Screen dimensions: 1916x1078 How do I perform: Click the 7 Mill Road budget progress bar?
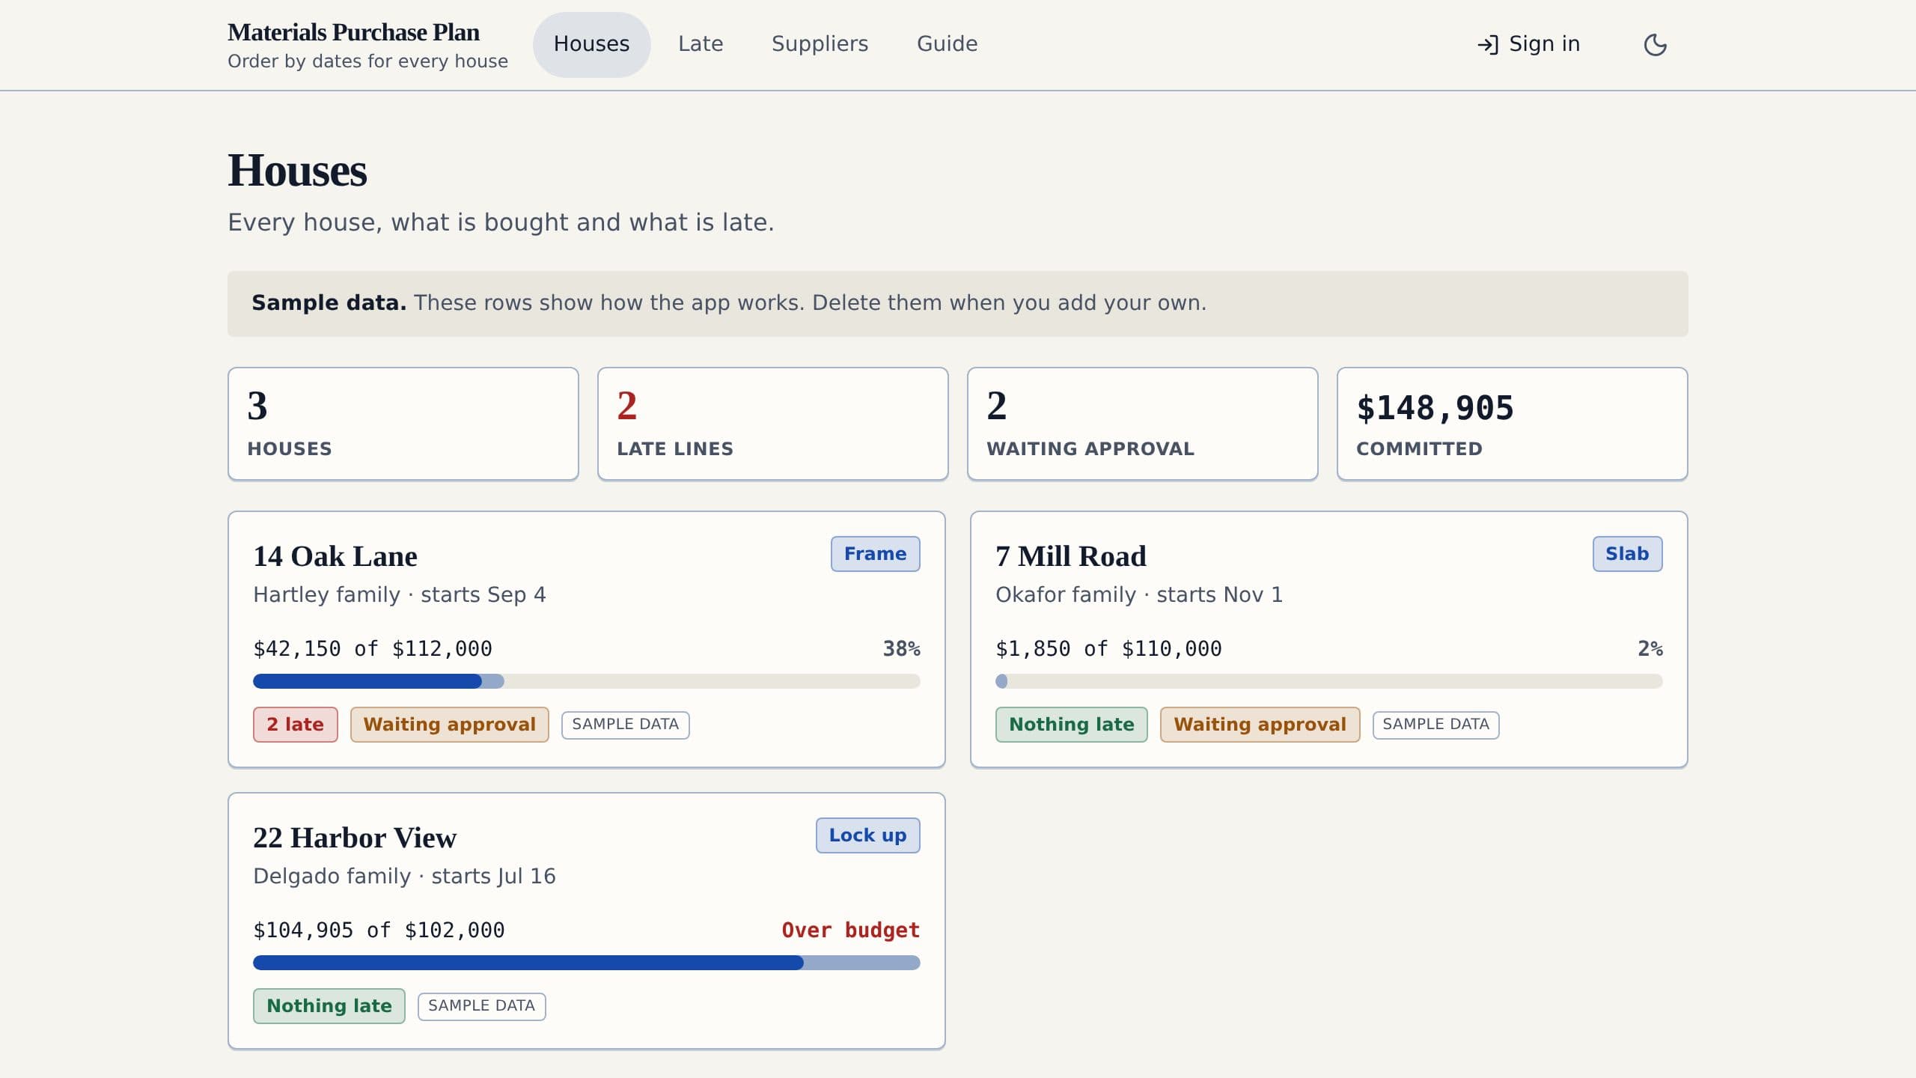click(x=1328, y=681)
